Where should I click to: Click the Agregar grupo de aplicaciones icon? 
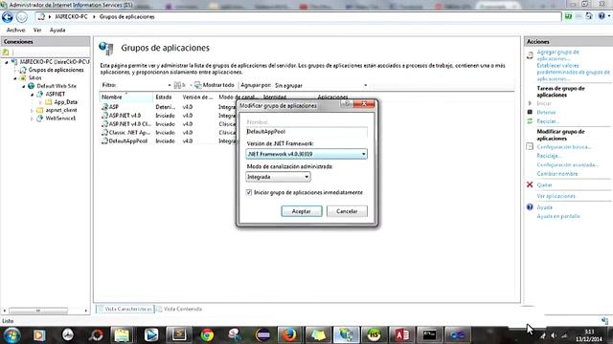click(x=530, y=55)
